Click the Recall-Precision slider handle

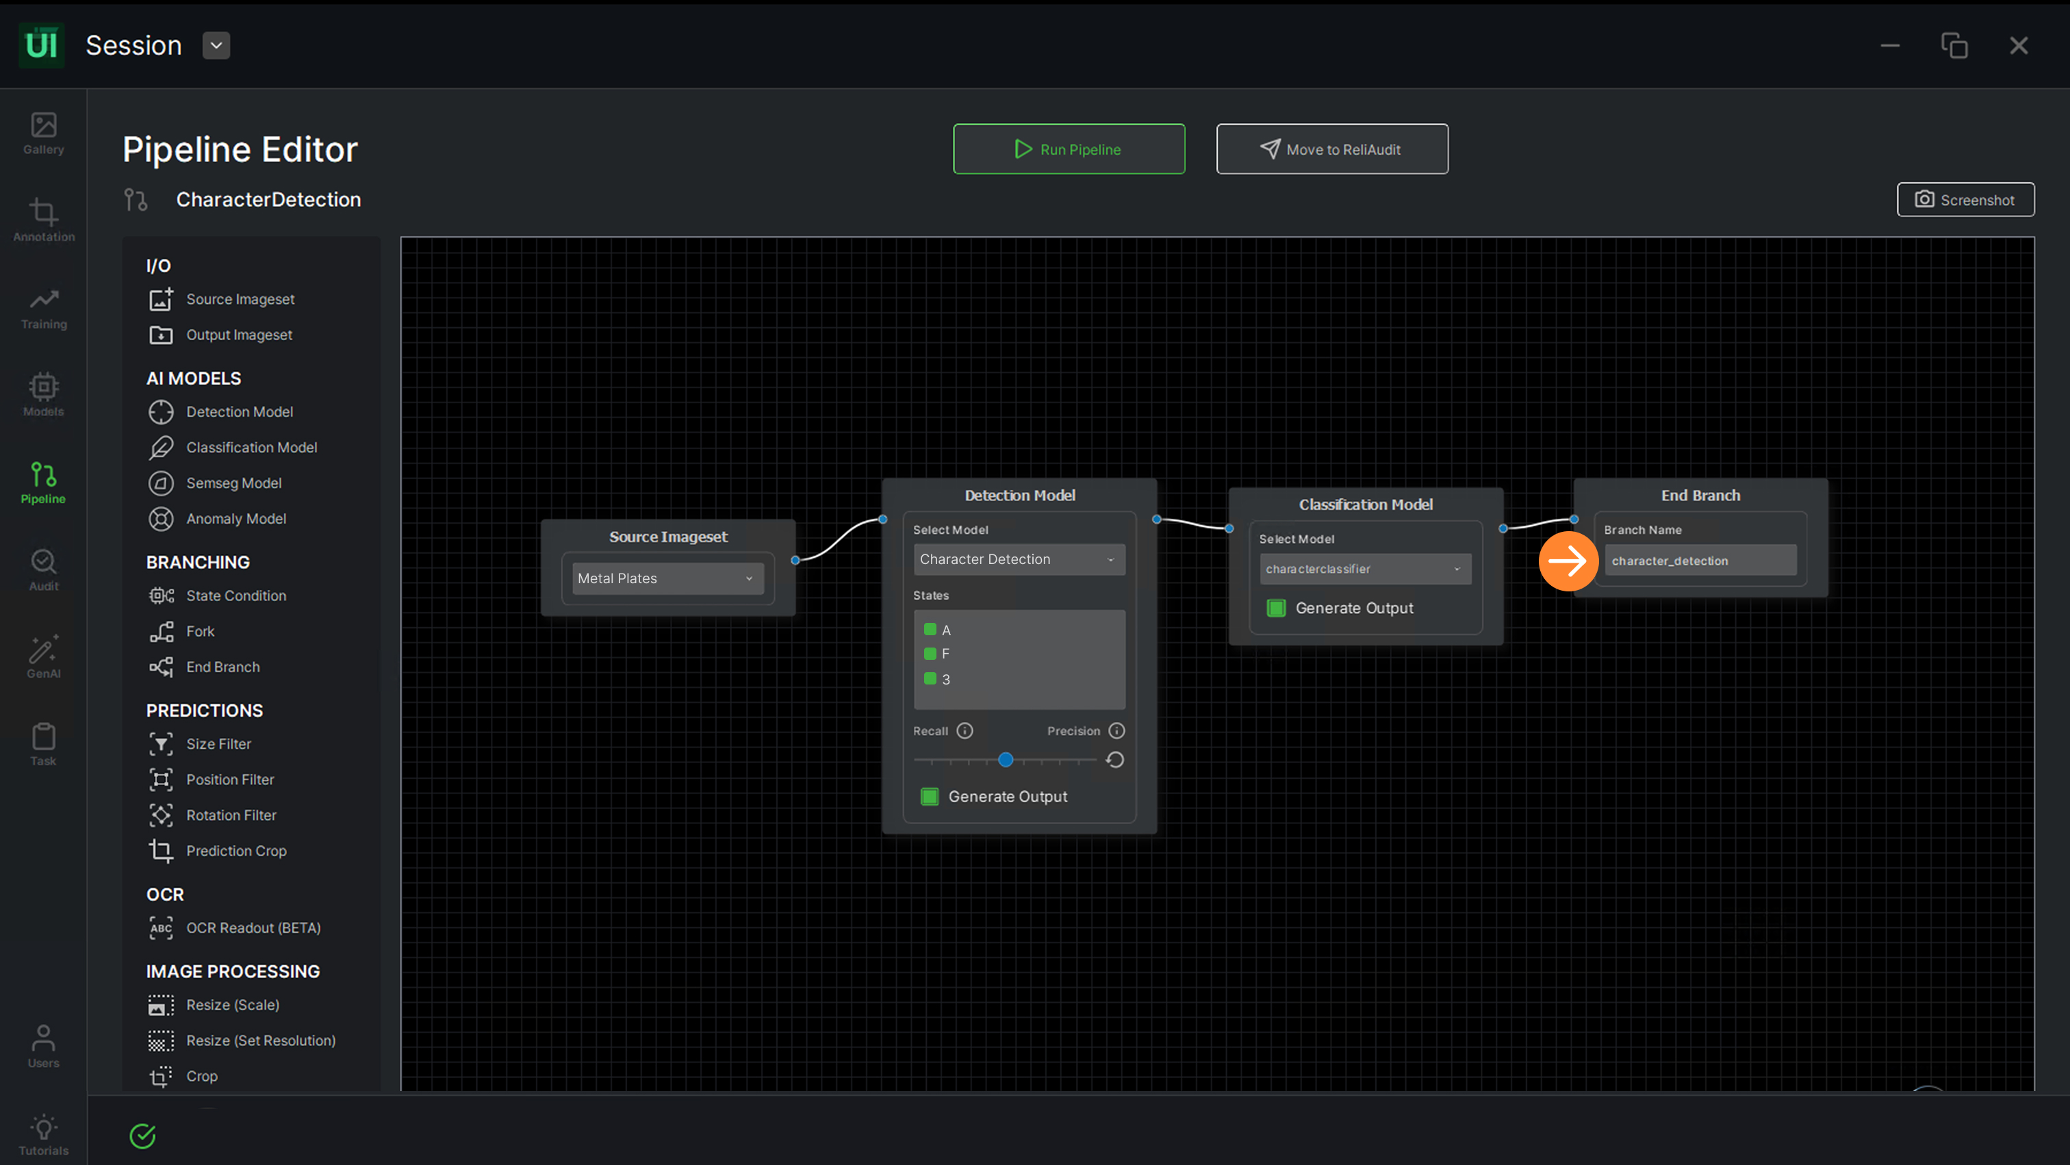click(1006, 760)
